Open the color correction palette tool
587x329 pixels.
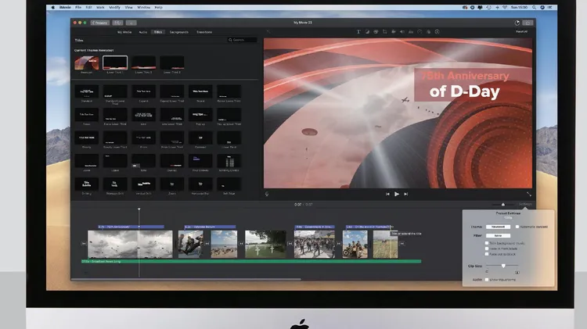[376, 32]
